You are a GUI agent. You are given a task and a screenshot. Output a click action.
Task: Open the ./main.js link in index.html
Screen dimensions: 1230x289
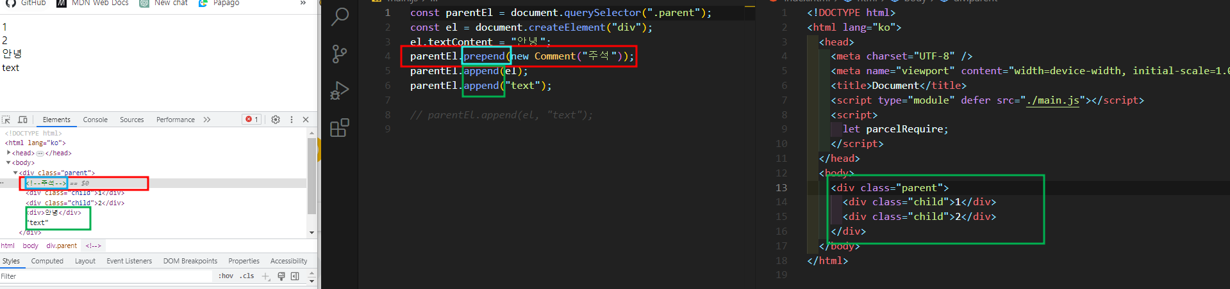(x=1052, y=100)
